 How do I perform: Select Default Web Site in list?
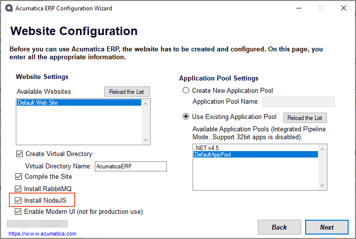click(79, 103)
